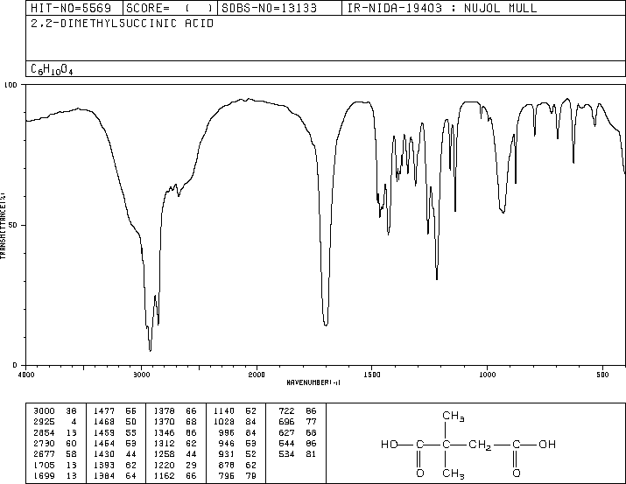The width and height of the screenshot is (626, 484).
Task: Click the compound name 2,2-DIMETHYLSUCCINIC ACID
Action: pos(123,24)
